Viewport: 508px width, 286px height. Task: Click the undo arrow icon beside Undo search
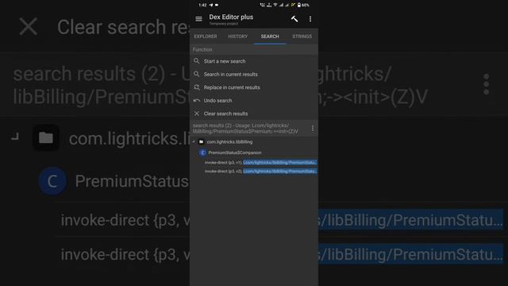tap(196, 101)
